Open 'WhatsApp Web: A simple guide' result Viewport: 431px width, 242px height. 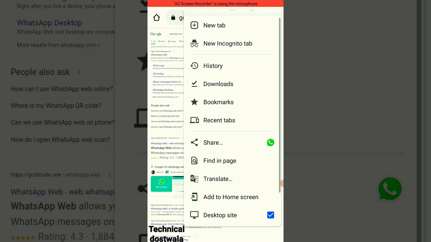pos(167,208)
